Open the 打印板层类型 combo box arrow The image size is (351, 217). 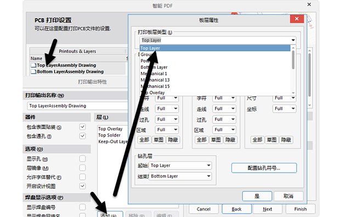[x=293, y=40]
